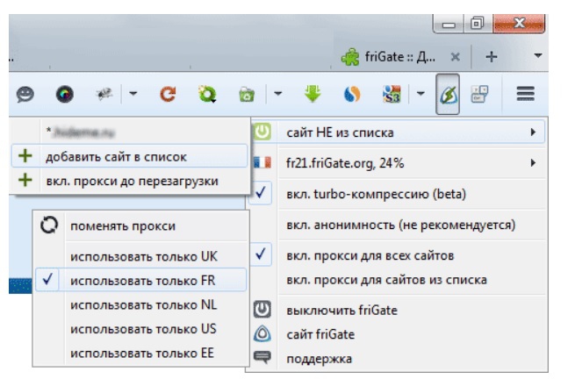Open a new tab with plus
This screenshot has width=575, height=379.
click(x=491, y=57)
